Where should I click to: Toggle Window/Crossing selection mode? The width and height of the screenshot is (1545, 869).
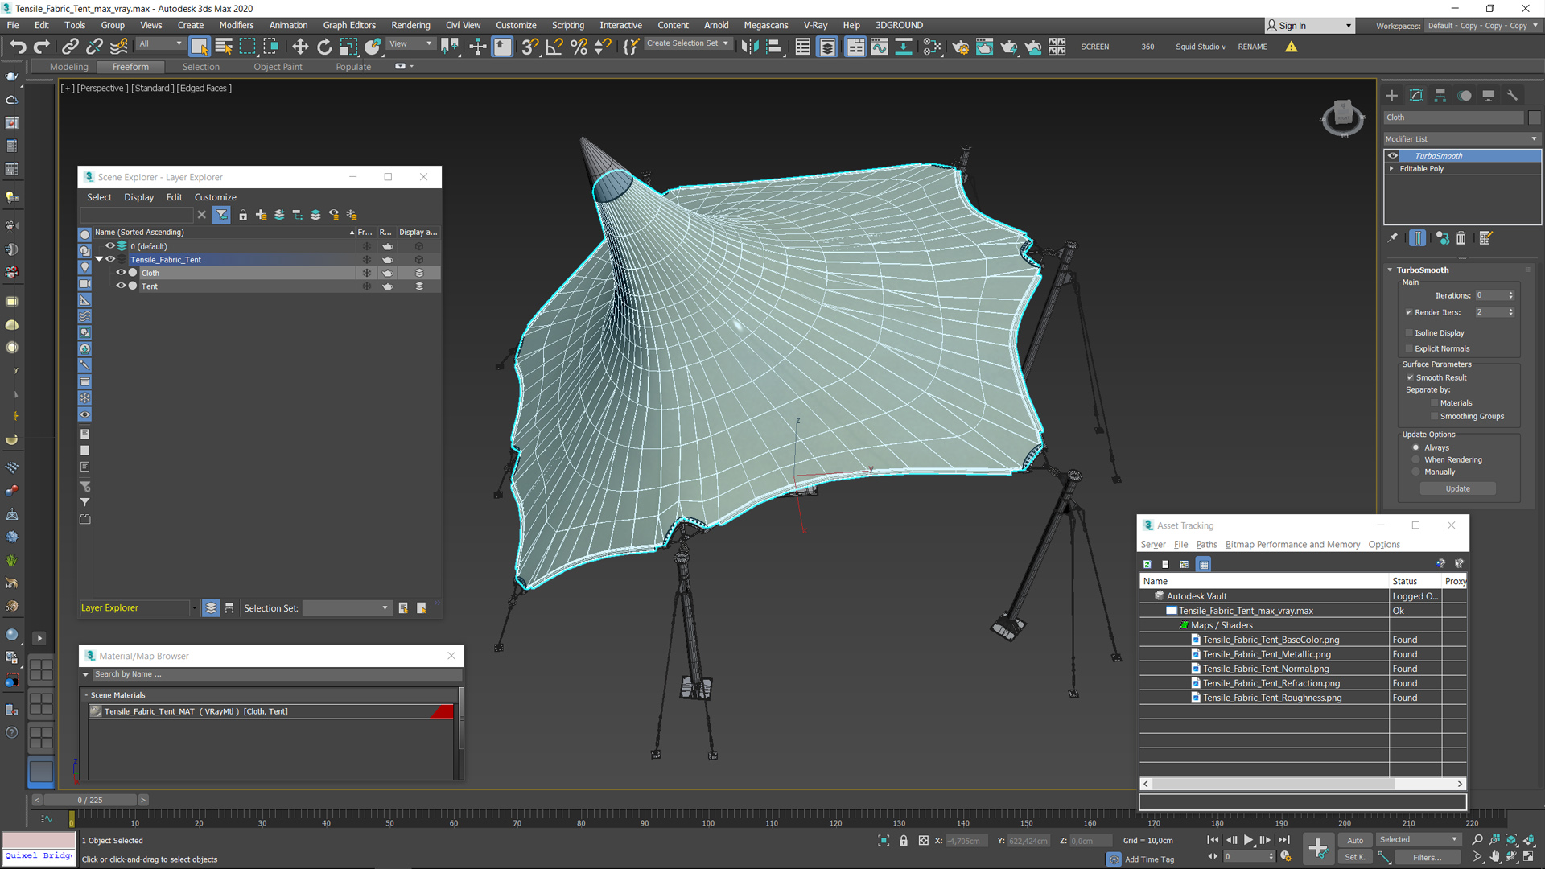271,47
